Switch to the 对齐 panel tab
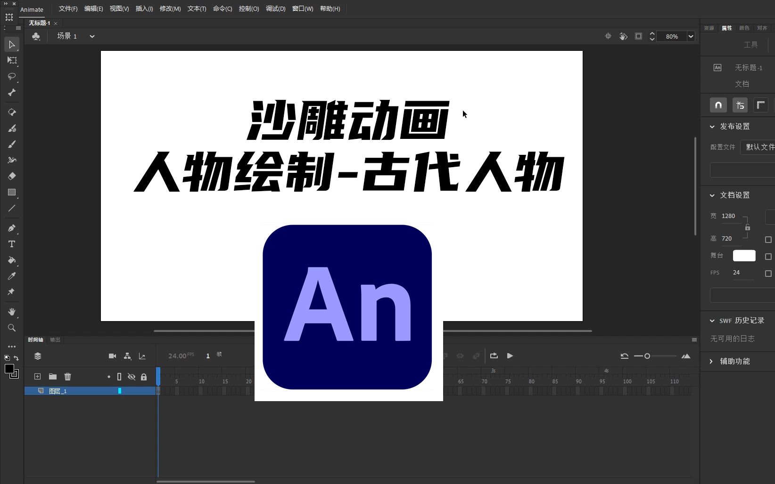775x484 pixels. tap(762, 28)
